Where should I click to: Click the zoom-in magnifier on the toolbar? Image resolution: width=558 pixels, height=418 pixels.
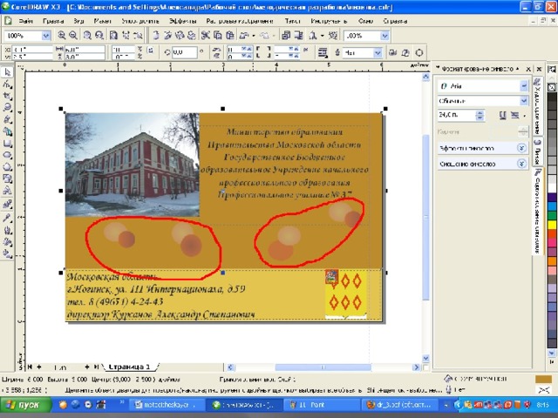coord(62,36)
